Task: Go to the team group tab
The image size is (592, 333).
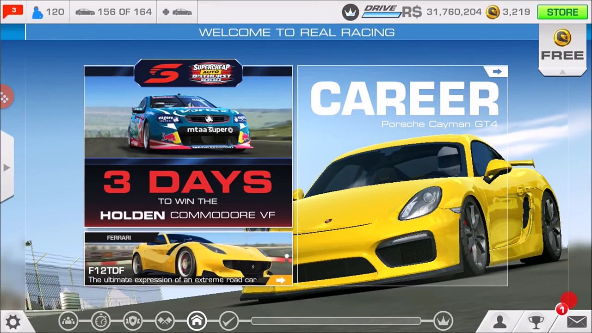Action: [x=68, y=320]
